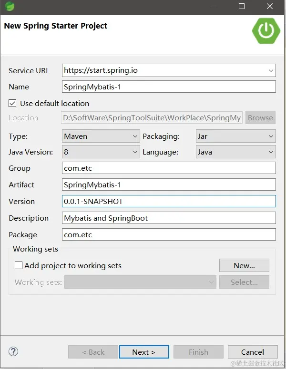
Task: Click the Select... working sets button
Action: point(244,282)
